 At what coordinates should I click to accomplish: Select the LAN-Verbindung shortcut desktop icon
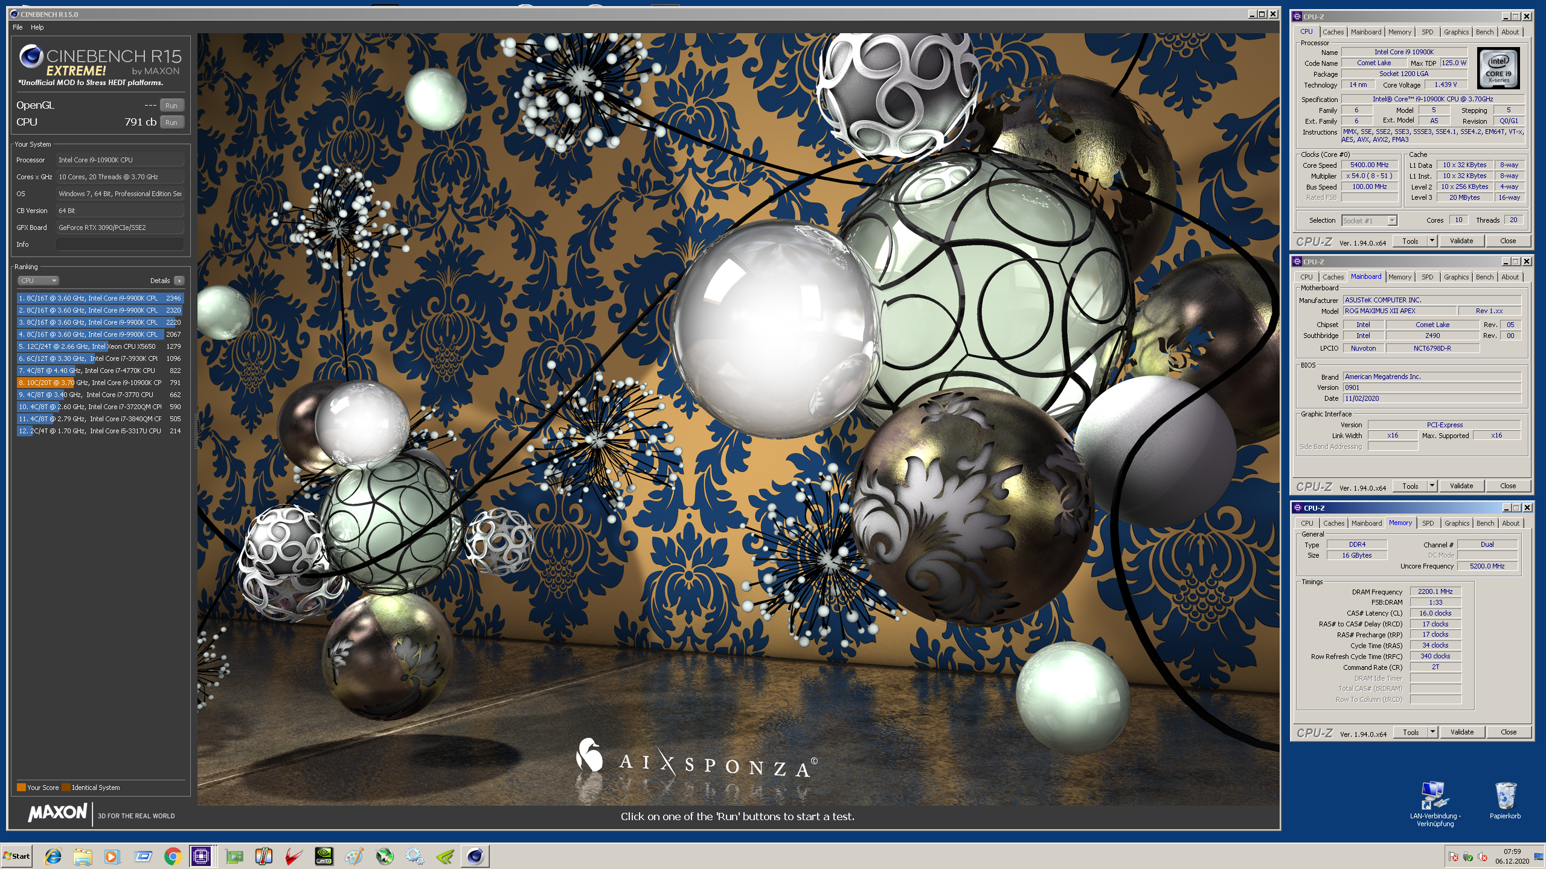(1435, 803)
